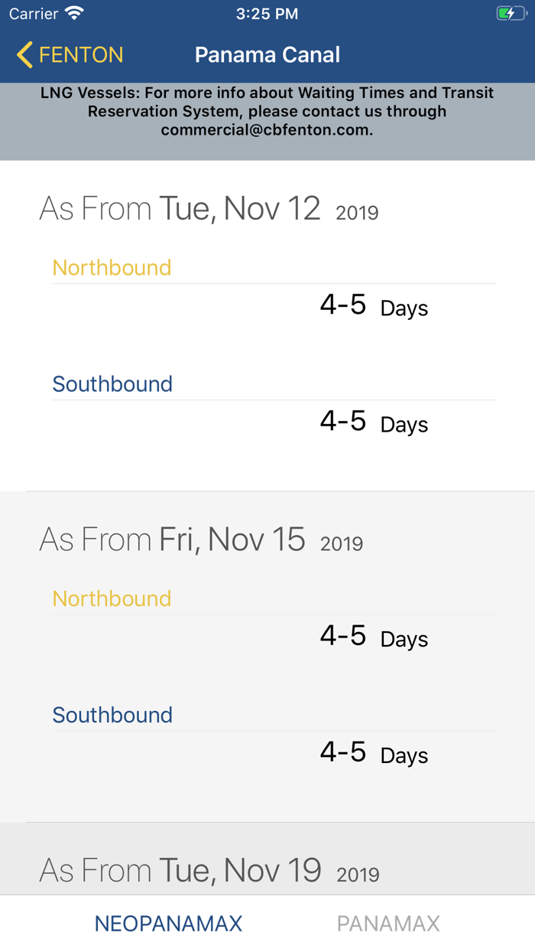
Task: Switch to the NEOPANAMAX tab
Action: coord(168,924)
